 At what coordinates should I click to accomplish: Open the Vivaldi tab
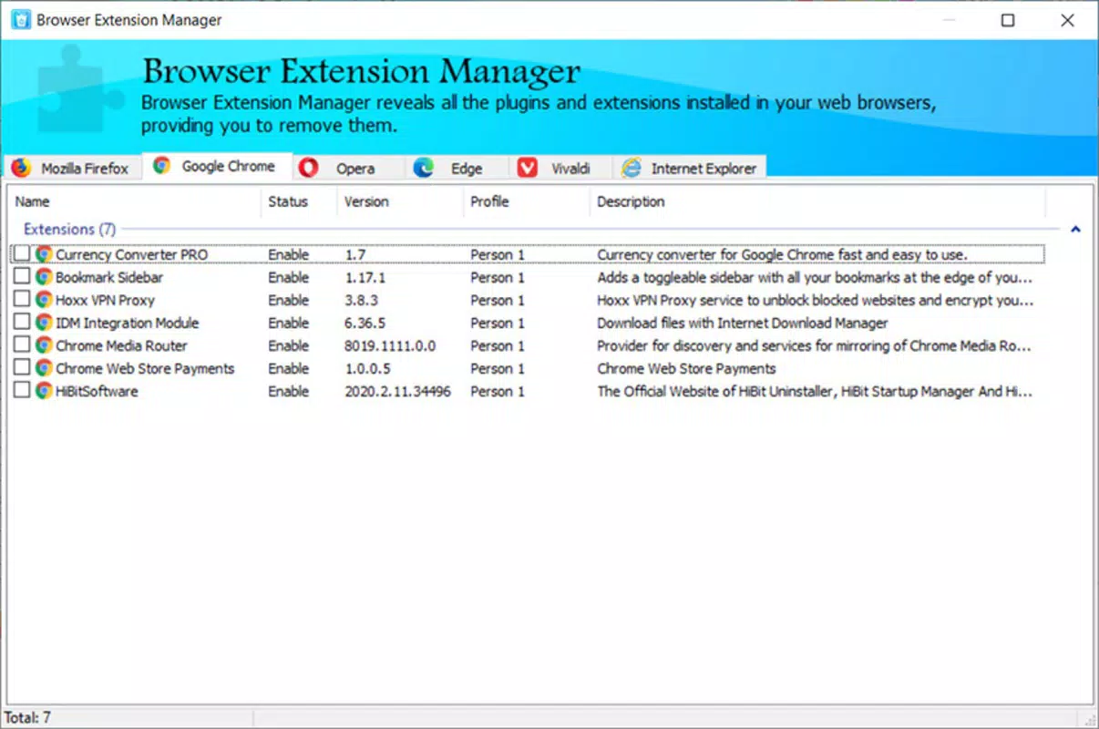point(560,169)
